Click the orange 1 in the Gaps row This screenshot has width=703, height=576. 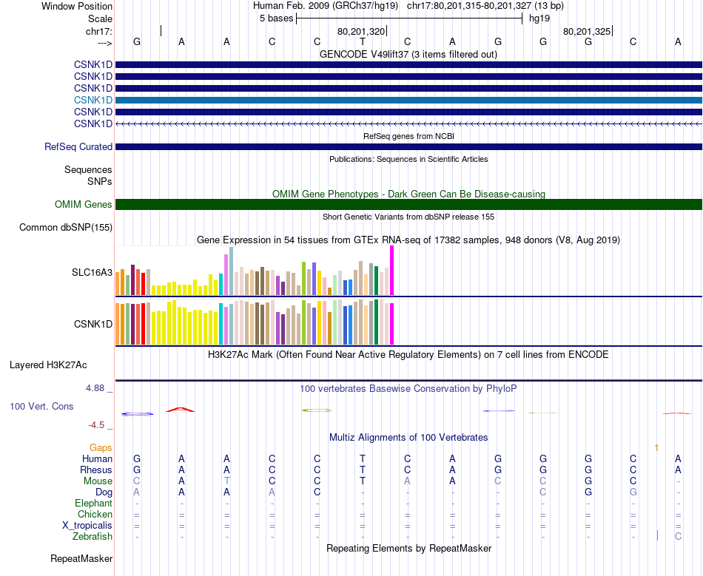click(656, 447)
